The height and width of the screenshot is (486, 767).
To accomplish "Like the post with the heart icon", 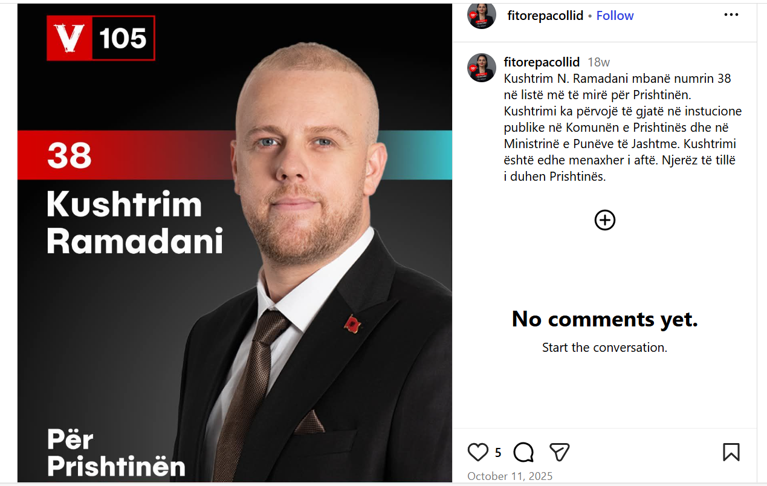I will [477, 452].
